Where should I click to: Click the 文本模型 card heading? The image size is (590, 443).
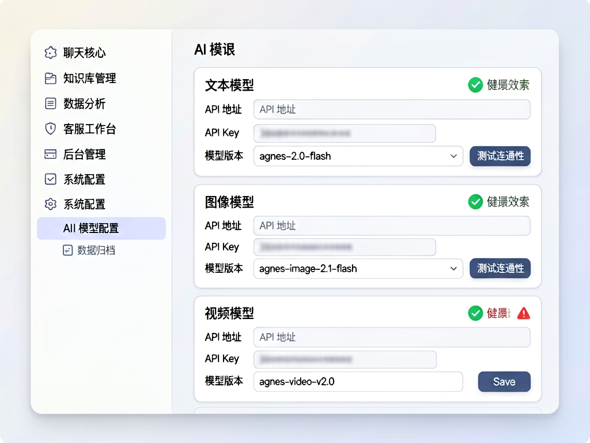[x=229, y=85]
